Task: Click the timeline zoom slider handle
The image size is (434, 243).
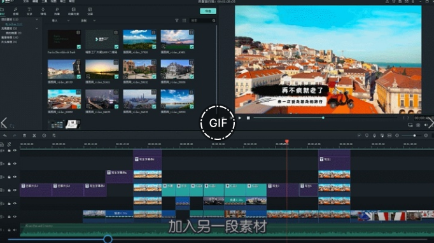Action: 414,135
